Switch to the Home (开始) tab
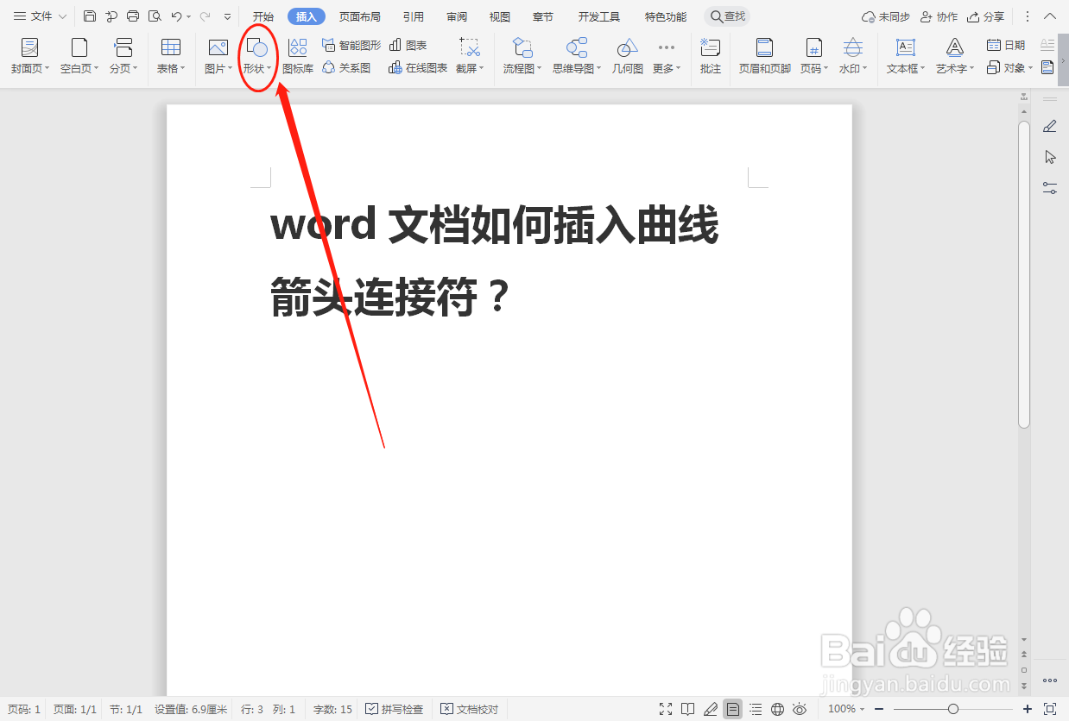Image resolution: width=1069 pixels, height=721 pixels. pyautogui.click(x=263, y=16)
